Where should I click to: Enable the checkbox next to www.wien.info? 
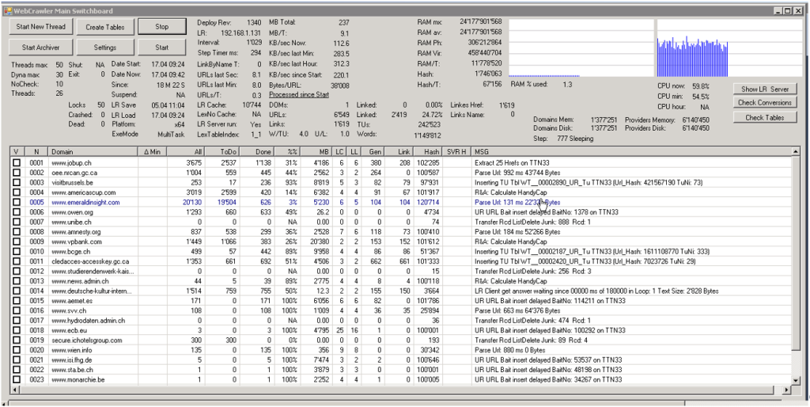click(17, 350)
